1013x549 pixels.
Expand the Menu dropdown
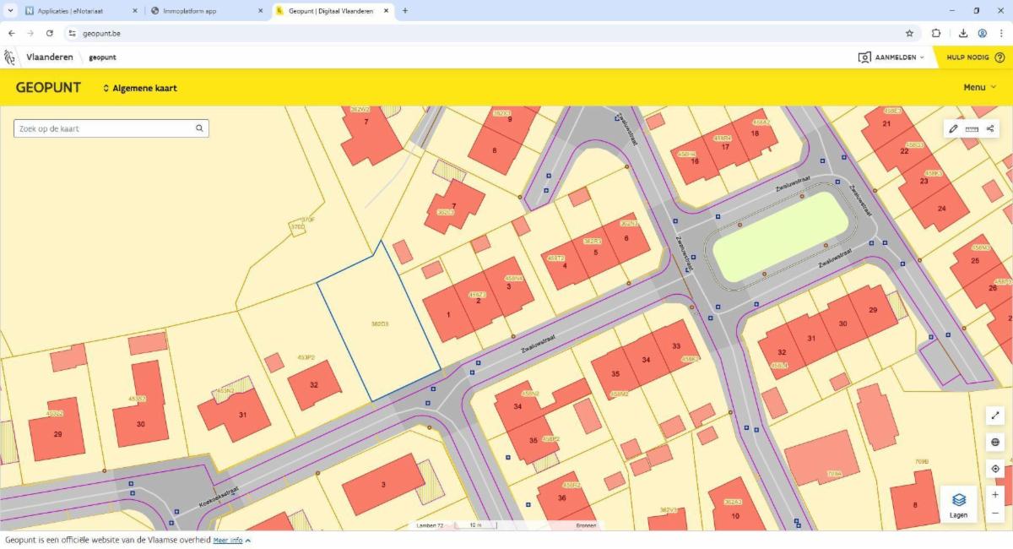point(980,88)
